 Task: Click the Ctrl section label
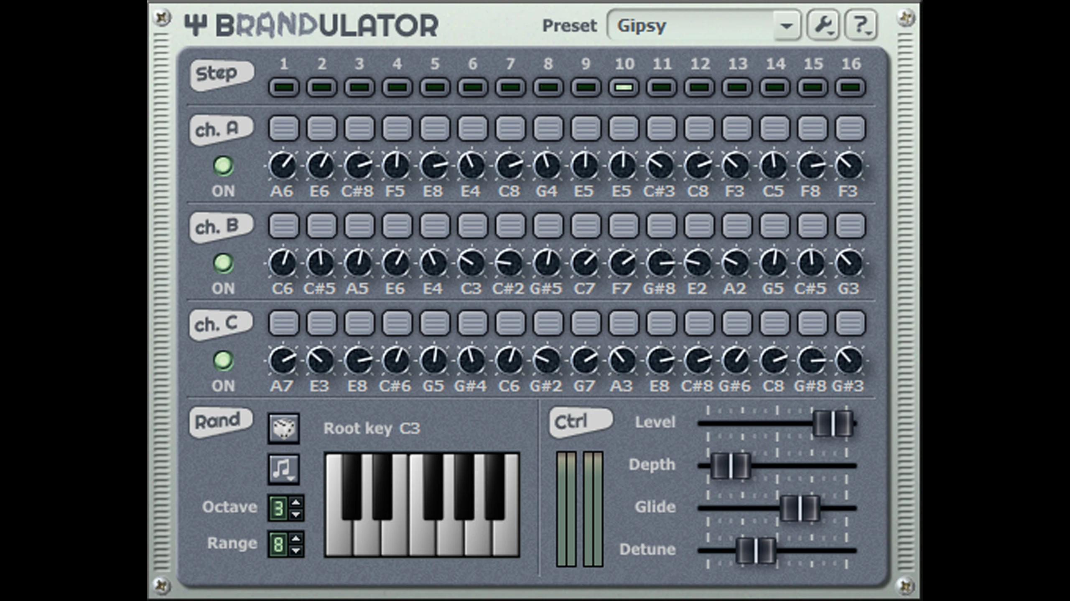point(581,422)
